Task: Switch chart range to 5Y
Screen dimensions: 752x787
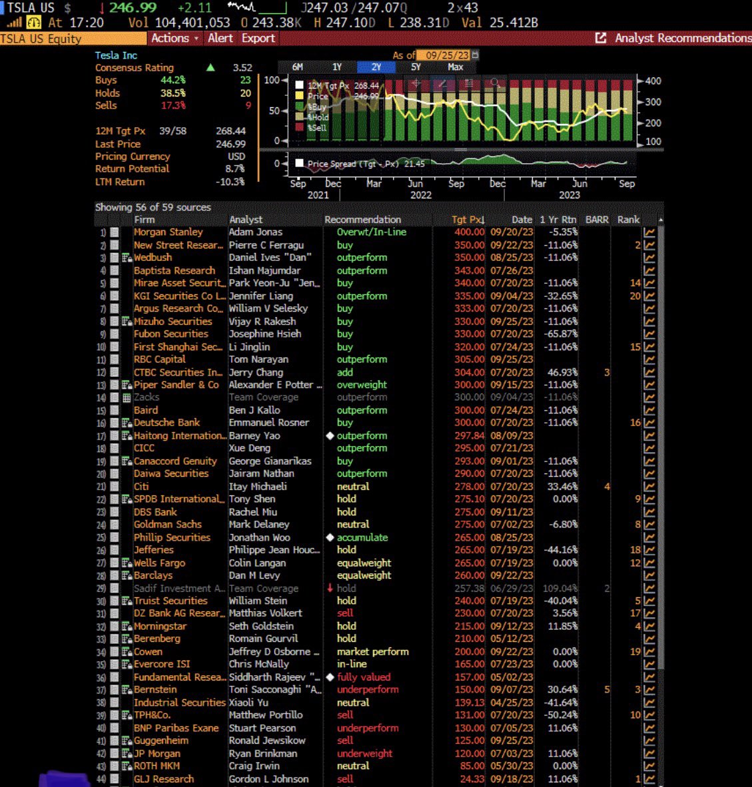Action: pos(416,67)
